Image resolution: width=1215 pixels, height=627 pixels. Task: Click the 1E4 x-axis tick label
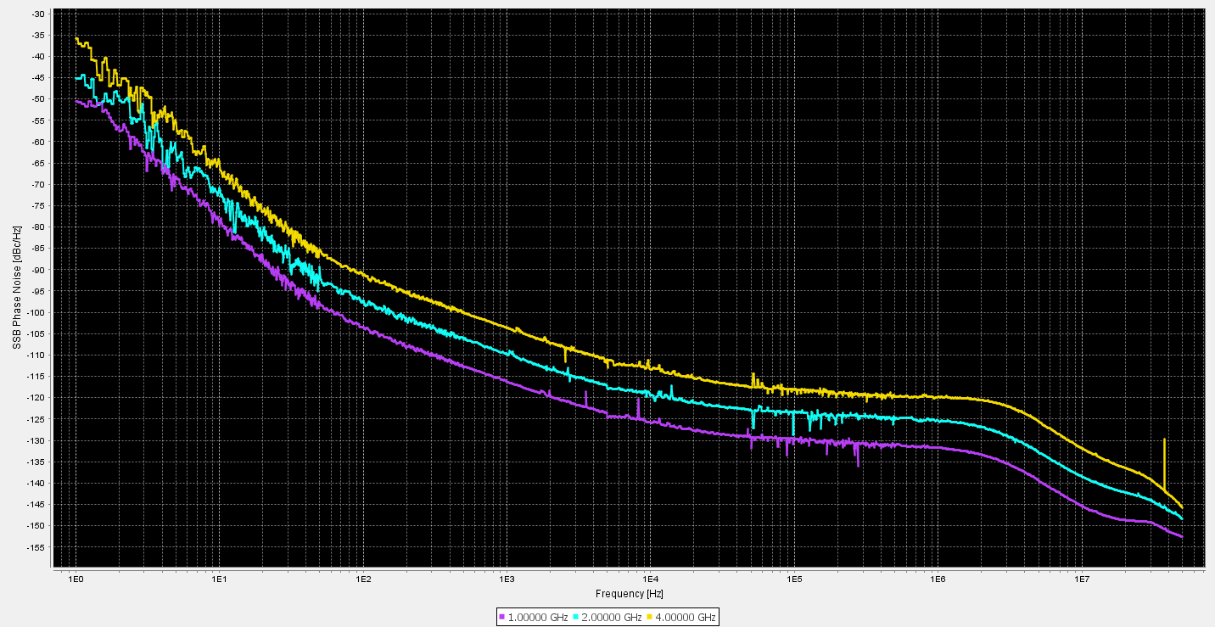point(650,579)
